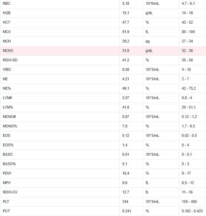Select the BASO value 0,01
The image size is (206, 216).
coord(126,154)
